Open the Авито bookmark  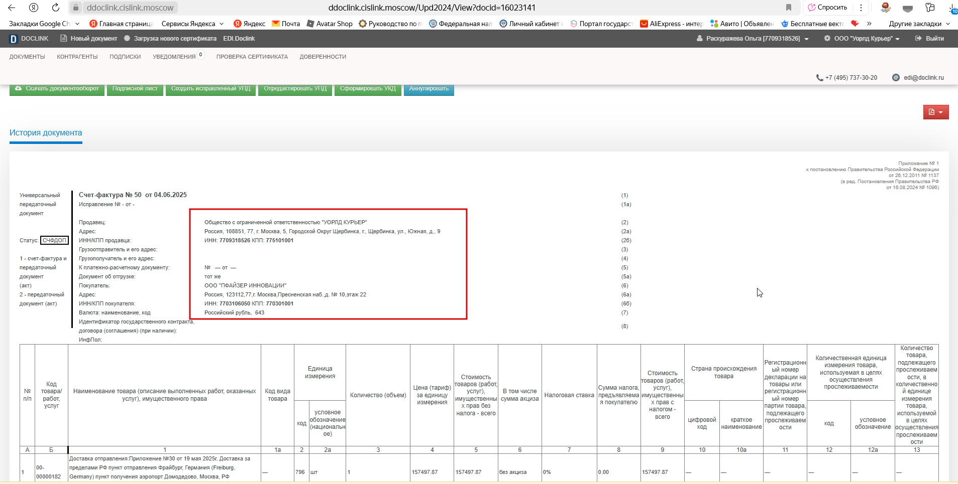(741, 24)
